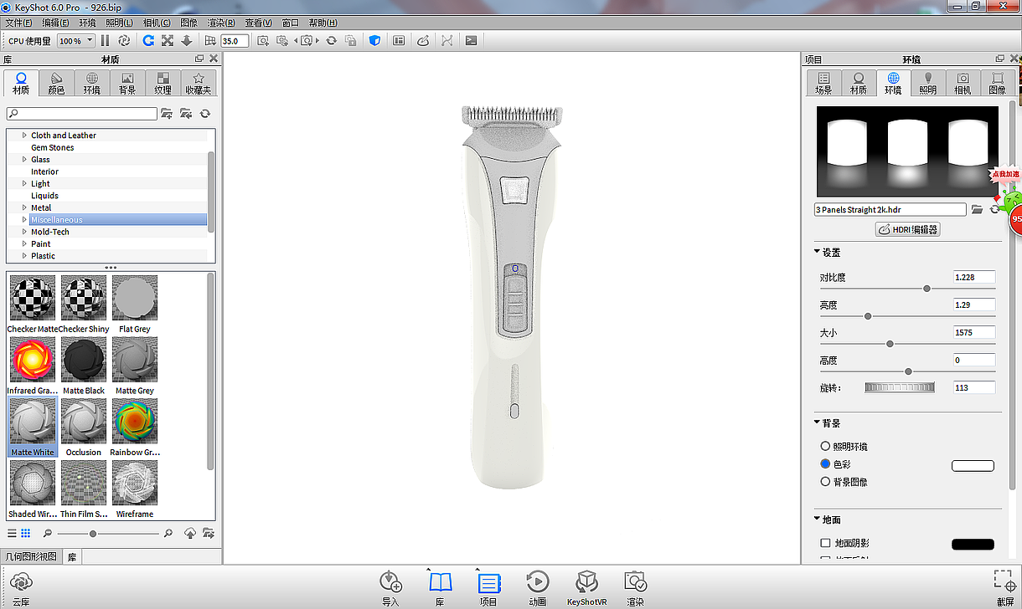Open the HDRI editor toolbar icon

[423, 40]
